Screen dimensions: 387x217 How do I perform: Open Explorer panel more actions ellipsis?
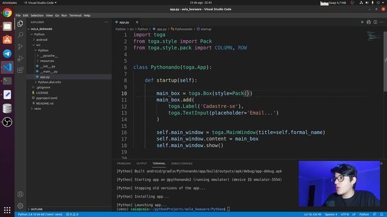(106, 22)
